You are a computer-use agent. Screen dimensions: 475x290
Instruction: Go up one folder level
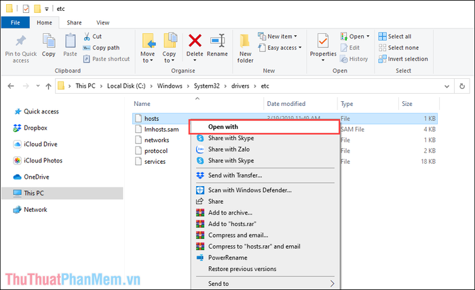pos(48,86)
